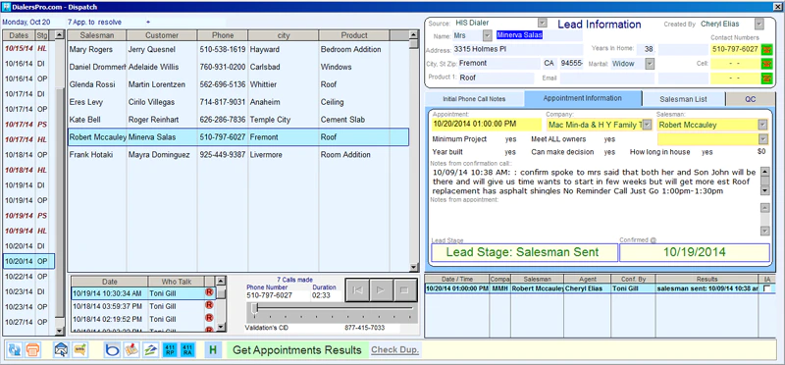Expand the Marital Widow dropdown
The height and width of the screenshot is (365, 785).
pos(650,64)
